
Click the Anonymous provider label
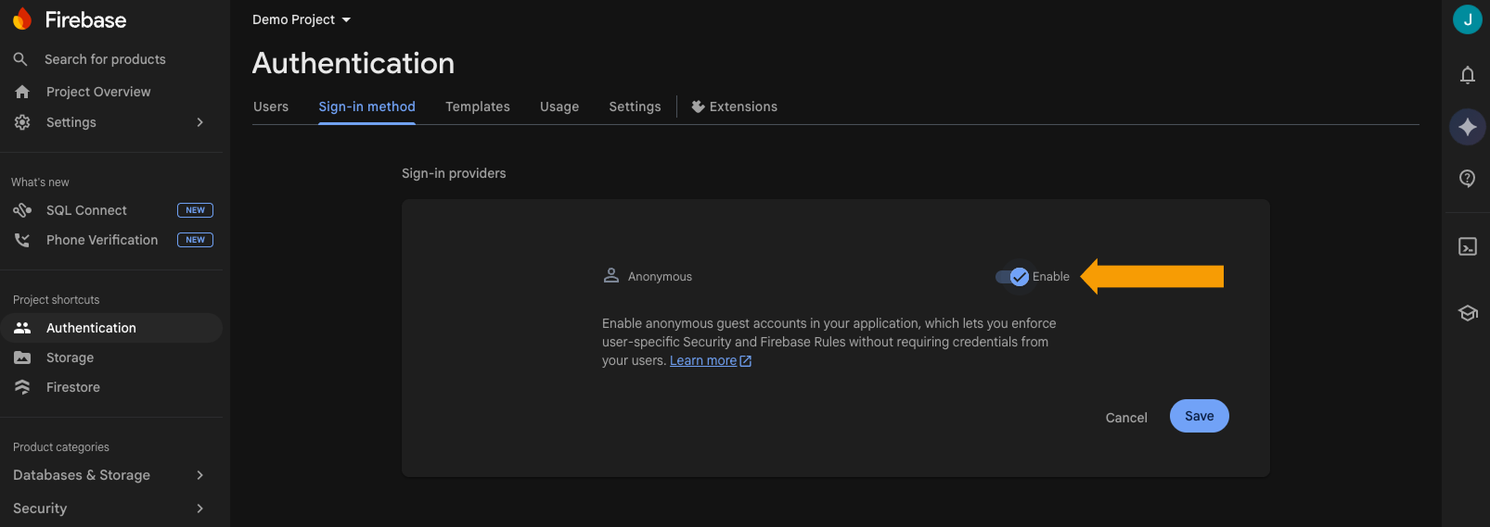coord(660,277)
